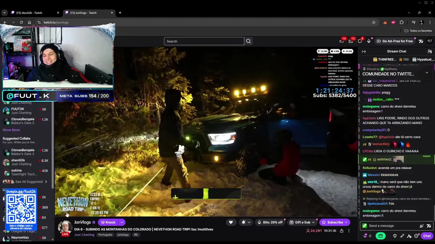Click the channel points icon below chat
Image resolution: width=435 pixels, height=244 pixels.
click(365, 236)
